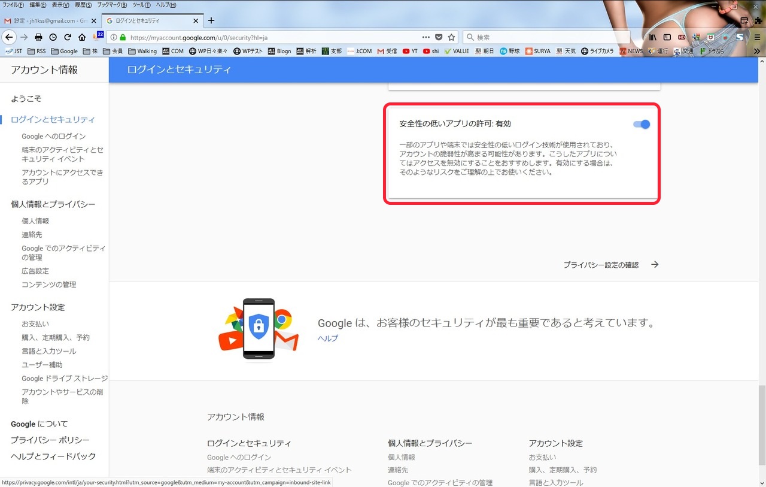Open the Firefox hamburger menu

(757, 37)
